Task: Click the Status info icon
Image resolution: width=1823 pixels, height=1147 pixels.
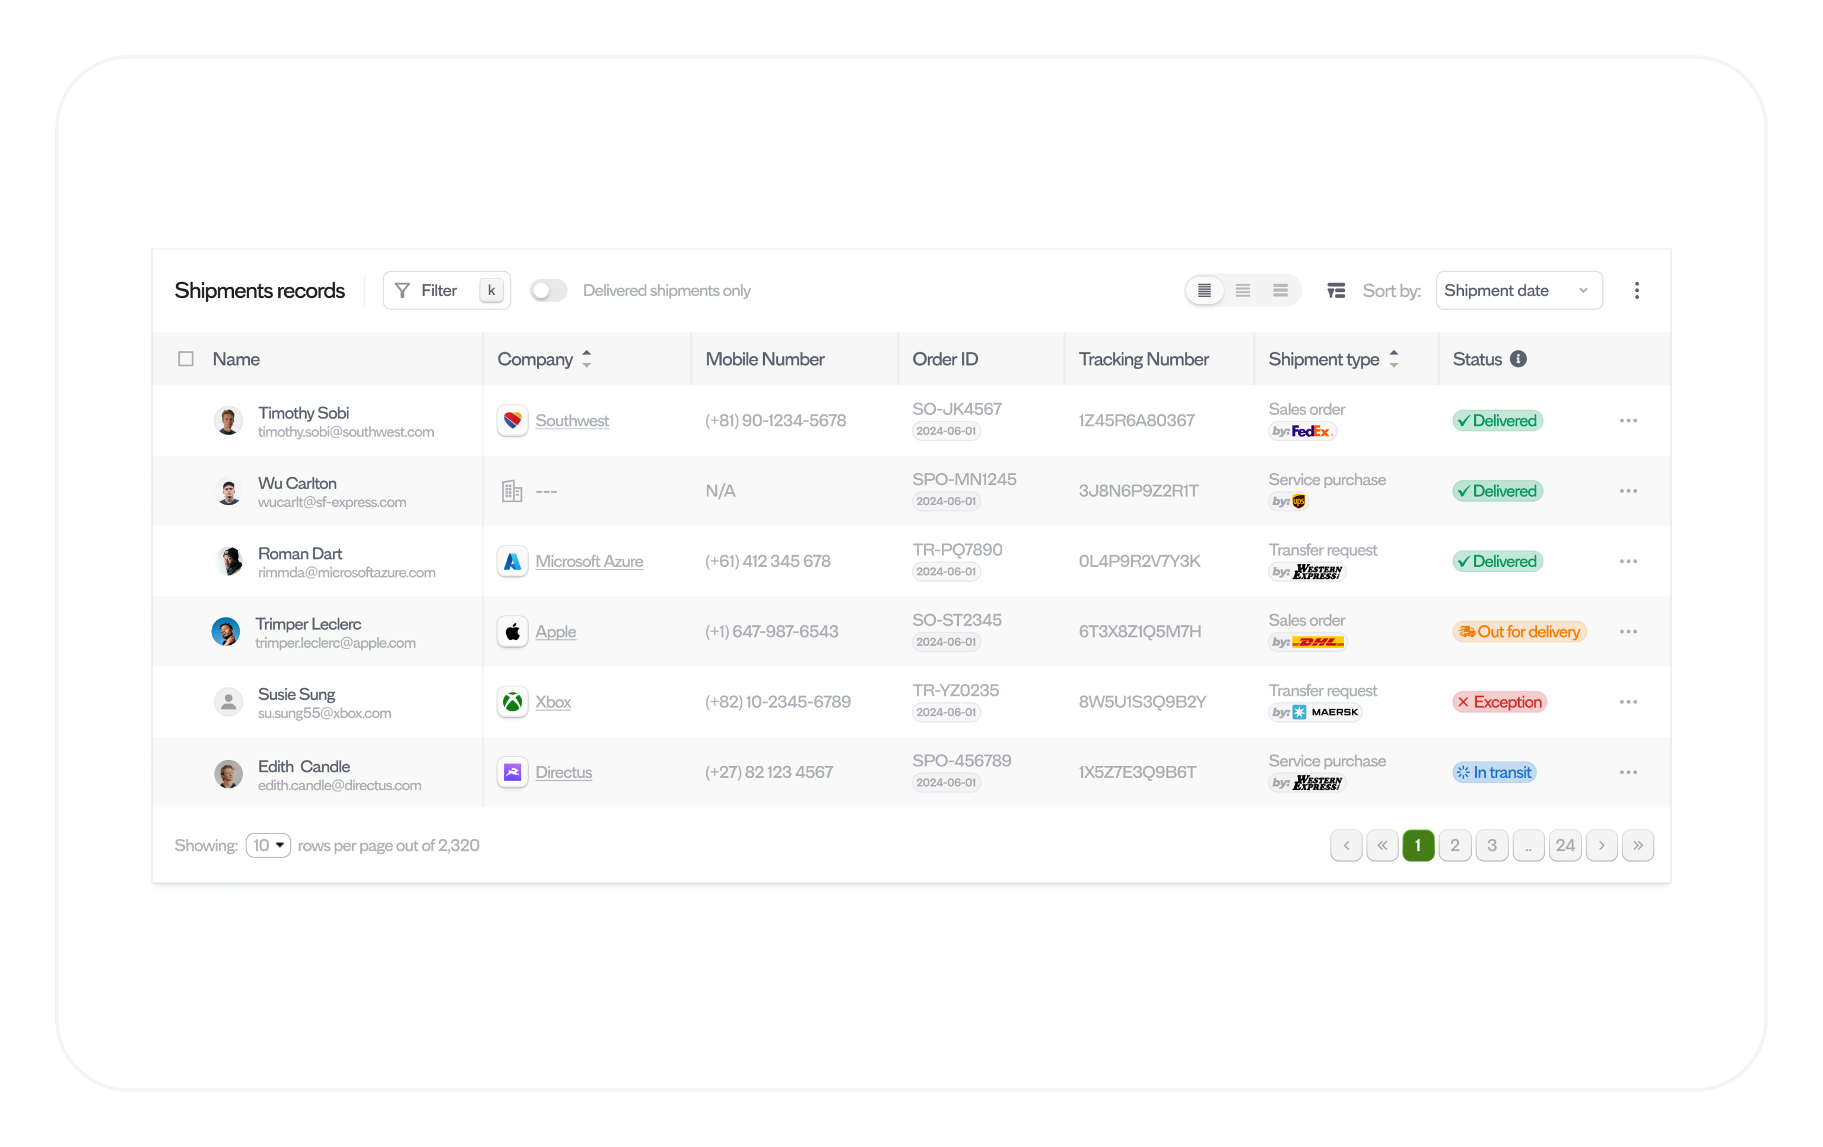Action: tap(1518, 359)
